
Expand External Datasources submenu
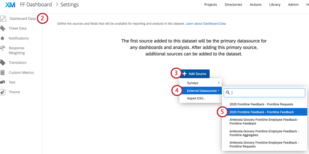click(201, 91)
